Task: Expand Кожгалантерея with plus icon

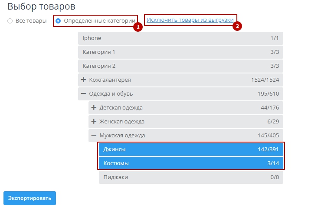Action: [83, 80]
